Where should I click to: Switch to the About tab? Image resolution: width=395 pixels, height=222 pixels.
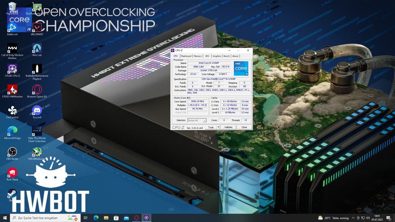[x=235, y=56]
